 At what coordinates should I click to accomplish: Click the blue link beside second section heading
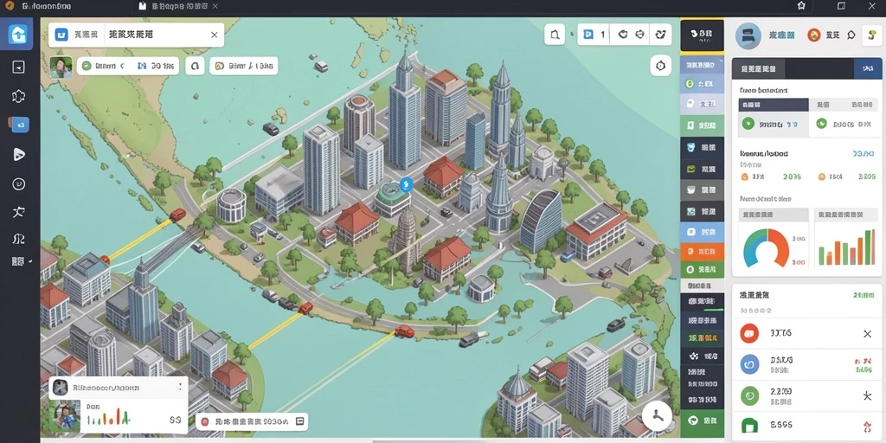[863, 153]
